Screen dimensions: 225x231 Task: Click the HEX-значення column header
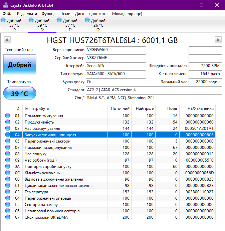(197, 108)
